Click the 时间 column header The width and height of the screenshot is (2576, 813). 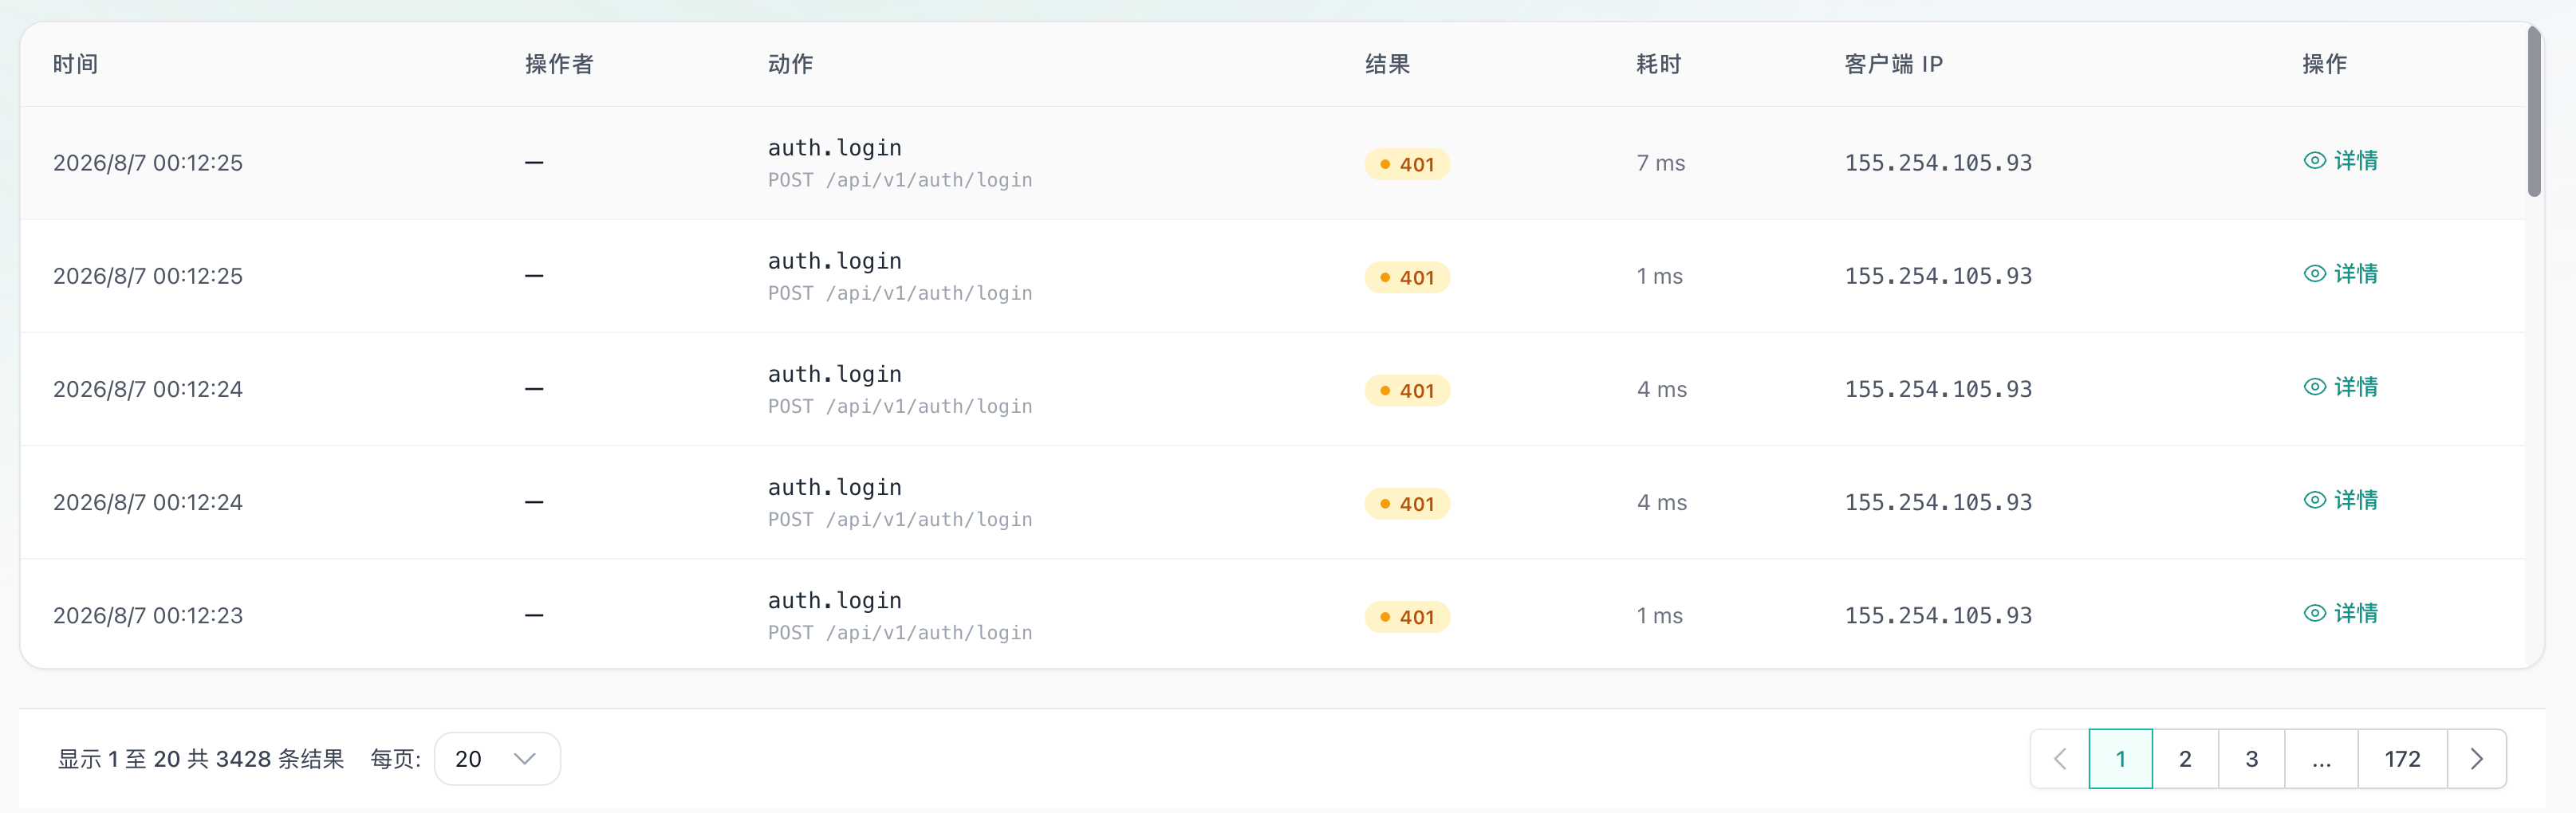pyautogui.click(x=76, y=64)
